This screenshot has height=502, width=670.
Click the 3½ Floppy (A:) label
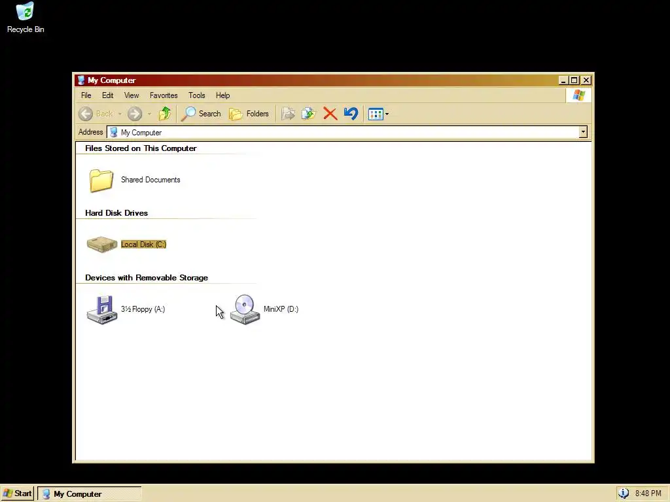(x=143, y=309)
